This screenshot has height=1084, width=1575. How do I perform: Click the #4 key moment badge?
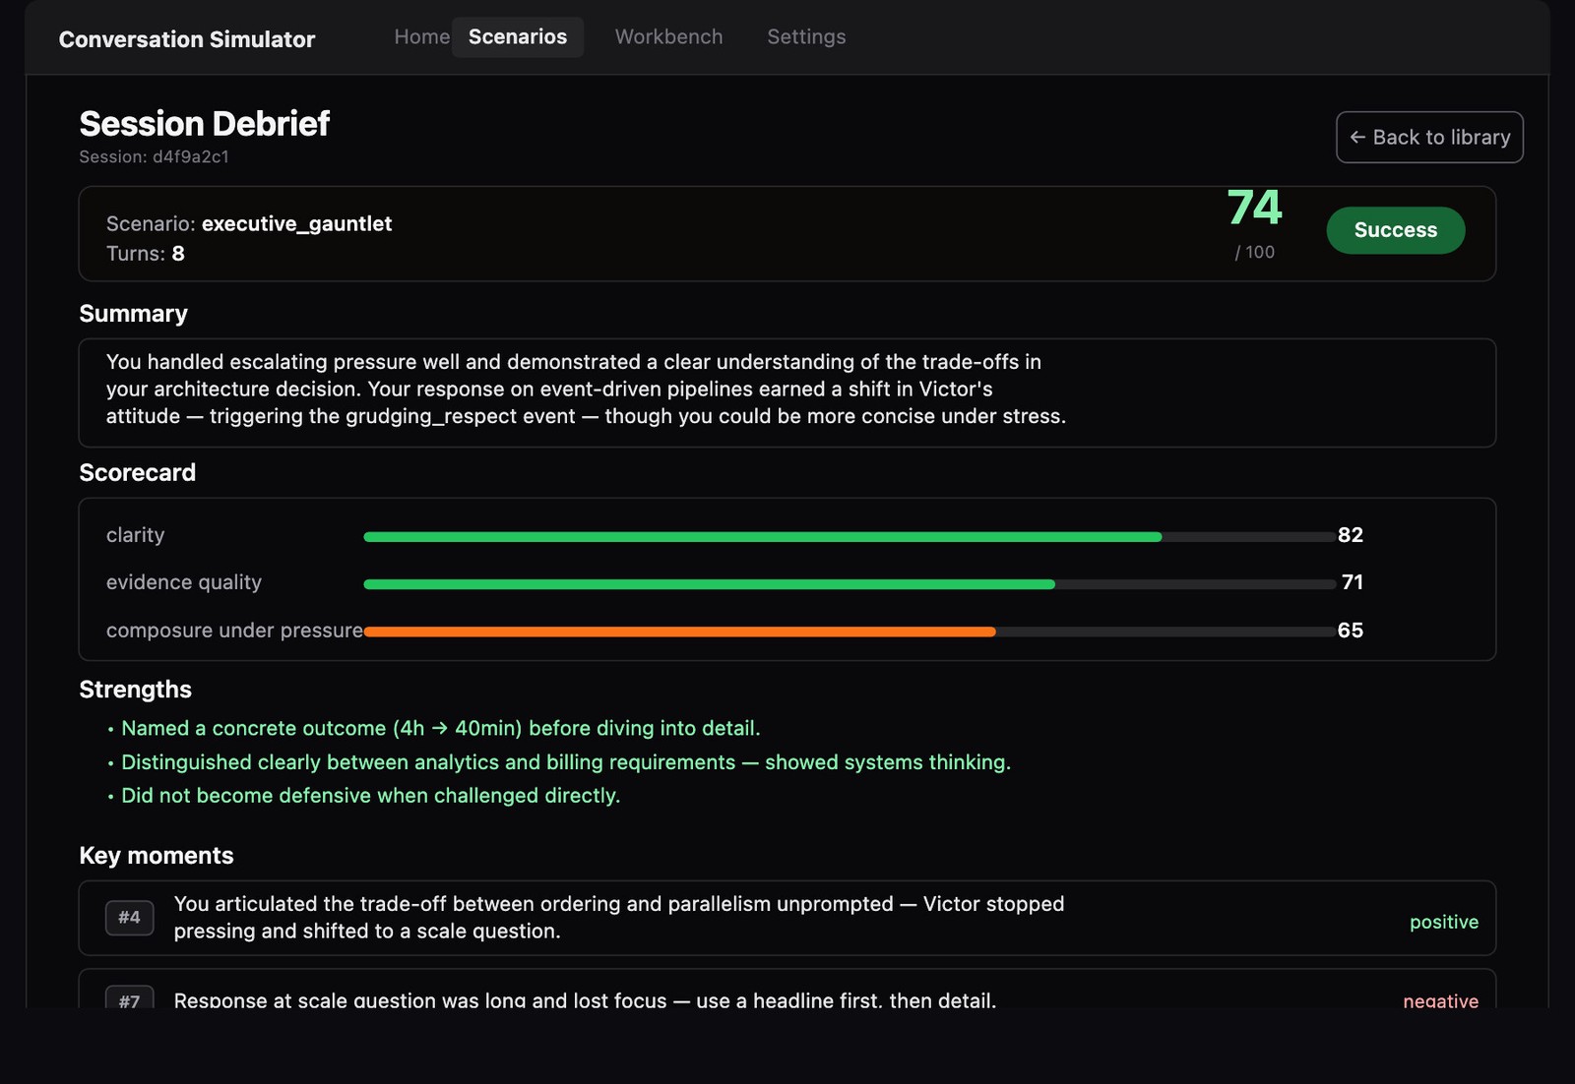pos(130,918)
